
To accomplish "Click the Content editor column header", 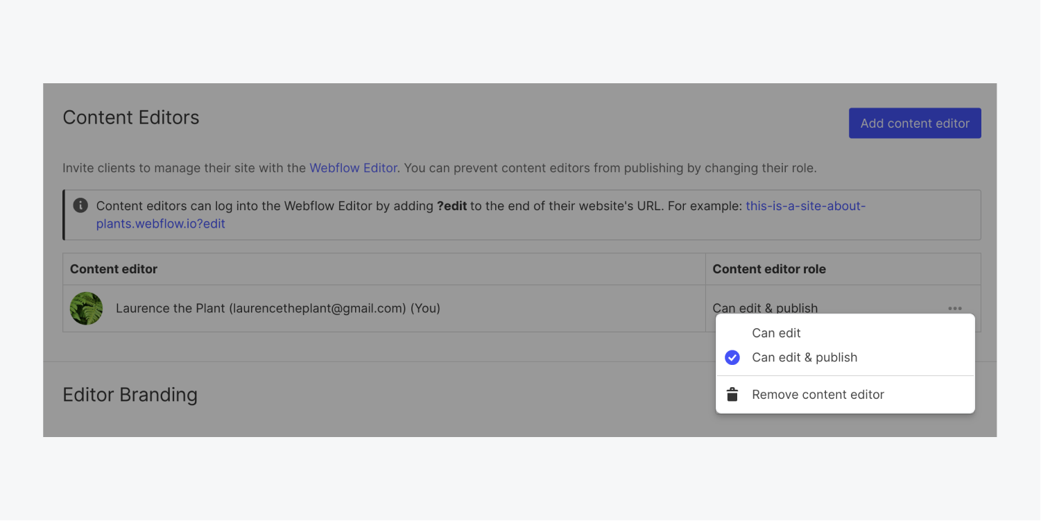I will [x=114, y=269].
